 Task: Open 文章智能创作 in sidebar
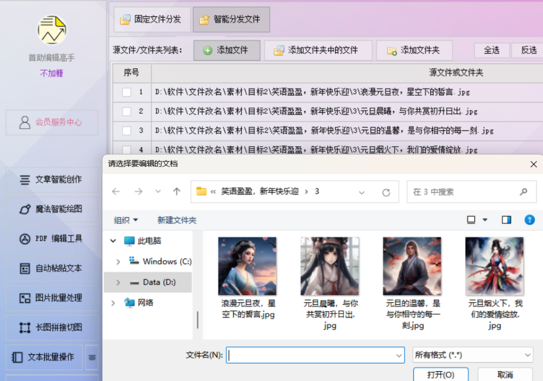pos(52,180)
